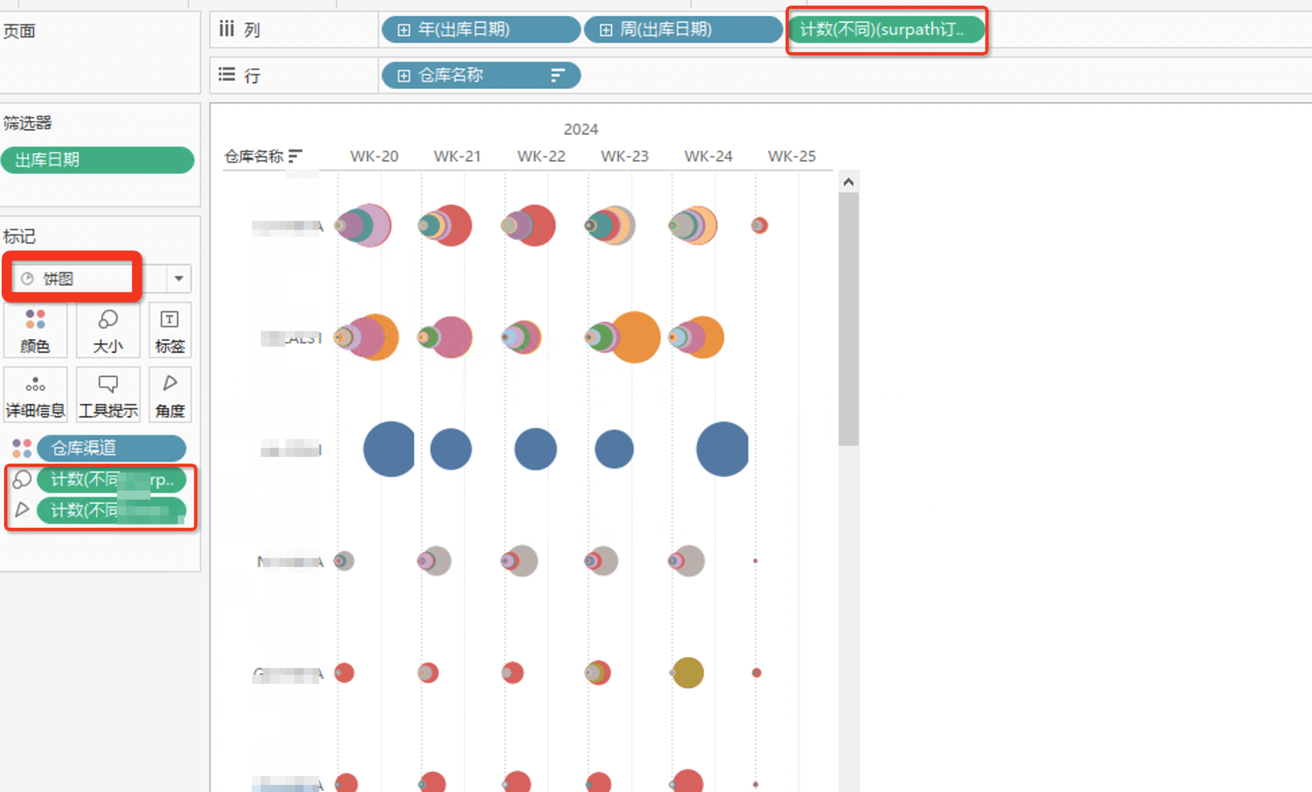Click the large blue pie in WK-20

389,449
